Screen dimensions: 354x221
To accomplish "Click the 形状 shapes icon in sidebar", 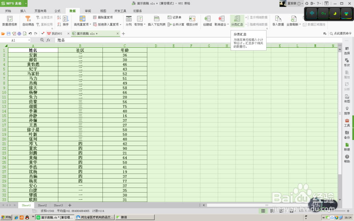I will point(347,63).
